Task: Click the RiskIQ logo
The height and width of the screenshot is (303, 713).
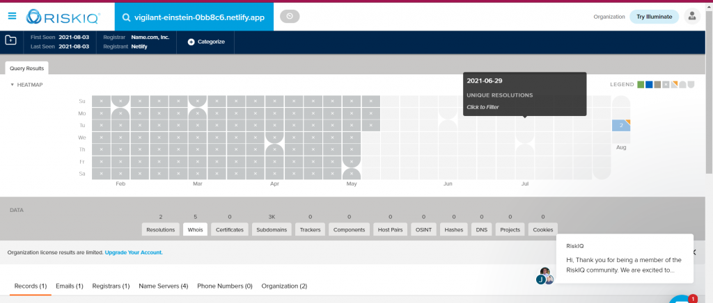Action: [x=63, y=16]
